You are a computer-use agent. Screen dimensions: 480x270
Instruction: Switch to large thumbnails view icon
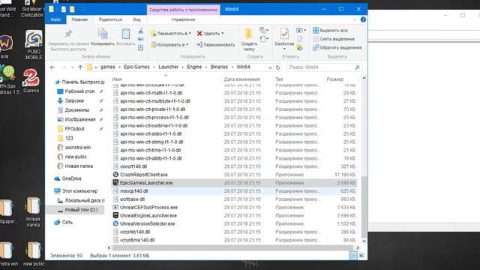361,255
